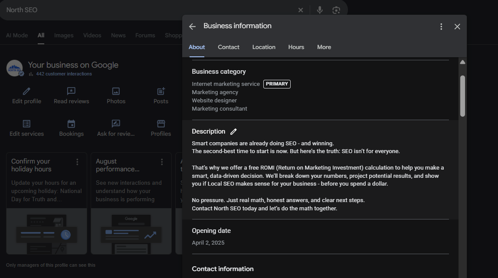The image size is (498, 278).
Task: Close the Business information panel
Action: coord(457,26)
